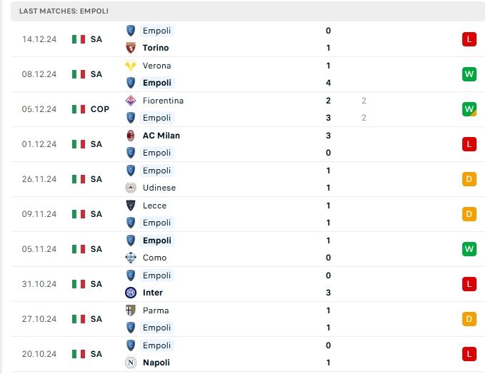Click the Udinese club crest icon
Screen dimensions: 493x374
131,188
